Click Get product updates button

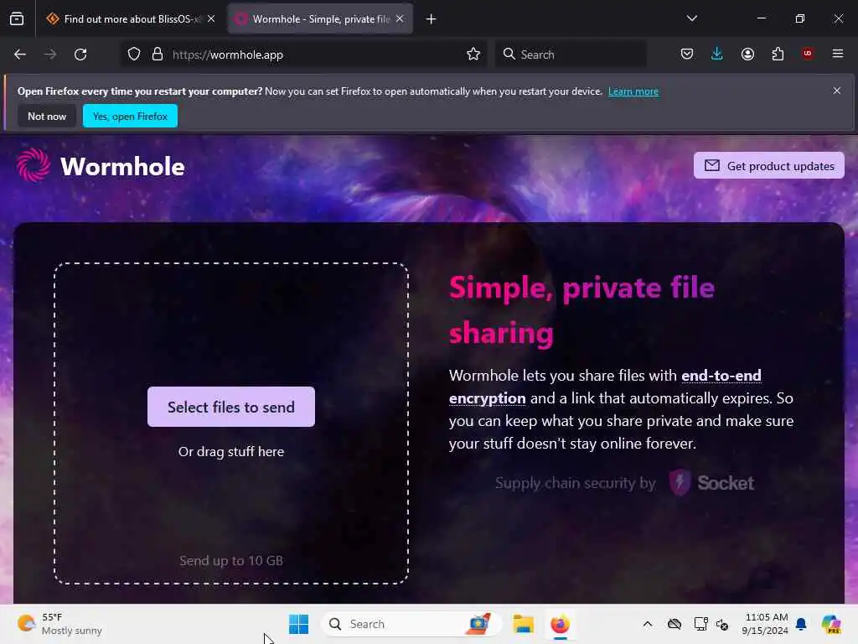[x=769, y=165]
